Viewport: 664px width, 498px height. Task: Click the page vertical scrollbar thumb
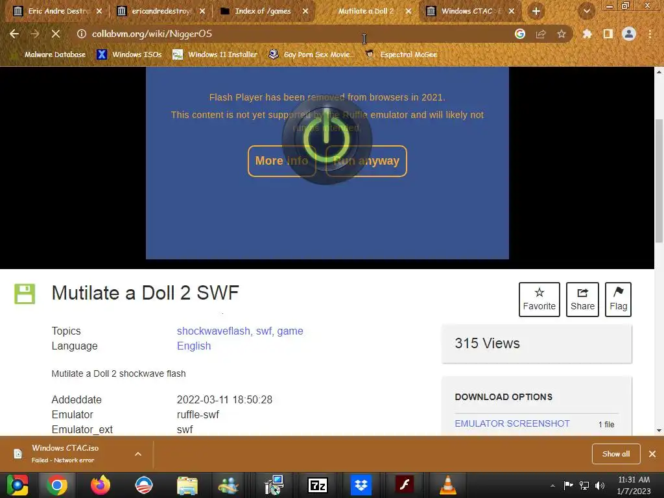659,181
